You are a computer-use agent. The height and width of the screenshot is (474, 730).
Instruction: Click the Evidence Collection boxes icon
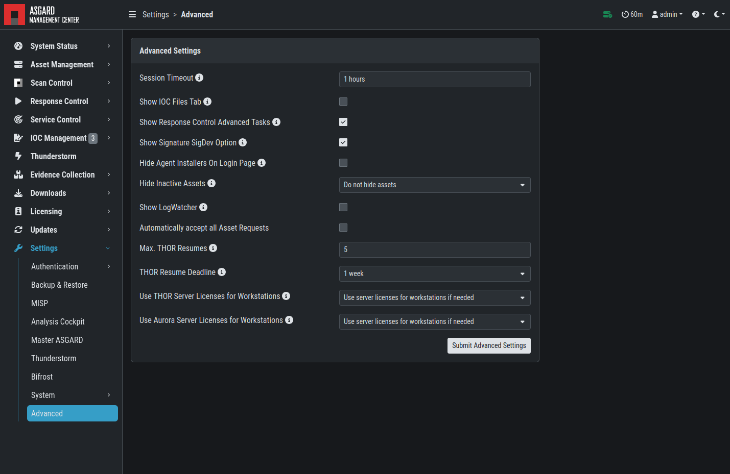coord(18,174)
